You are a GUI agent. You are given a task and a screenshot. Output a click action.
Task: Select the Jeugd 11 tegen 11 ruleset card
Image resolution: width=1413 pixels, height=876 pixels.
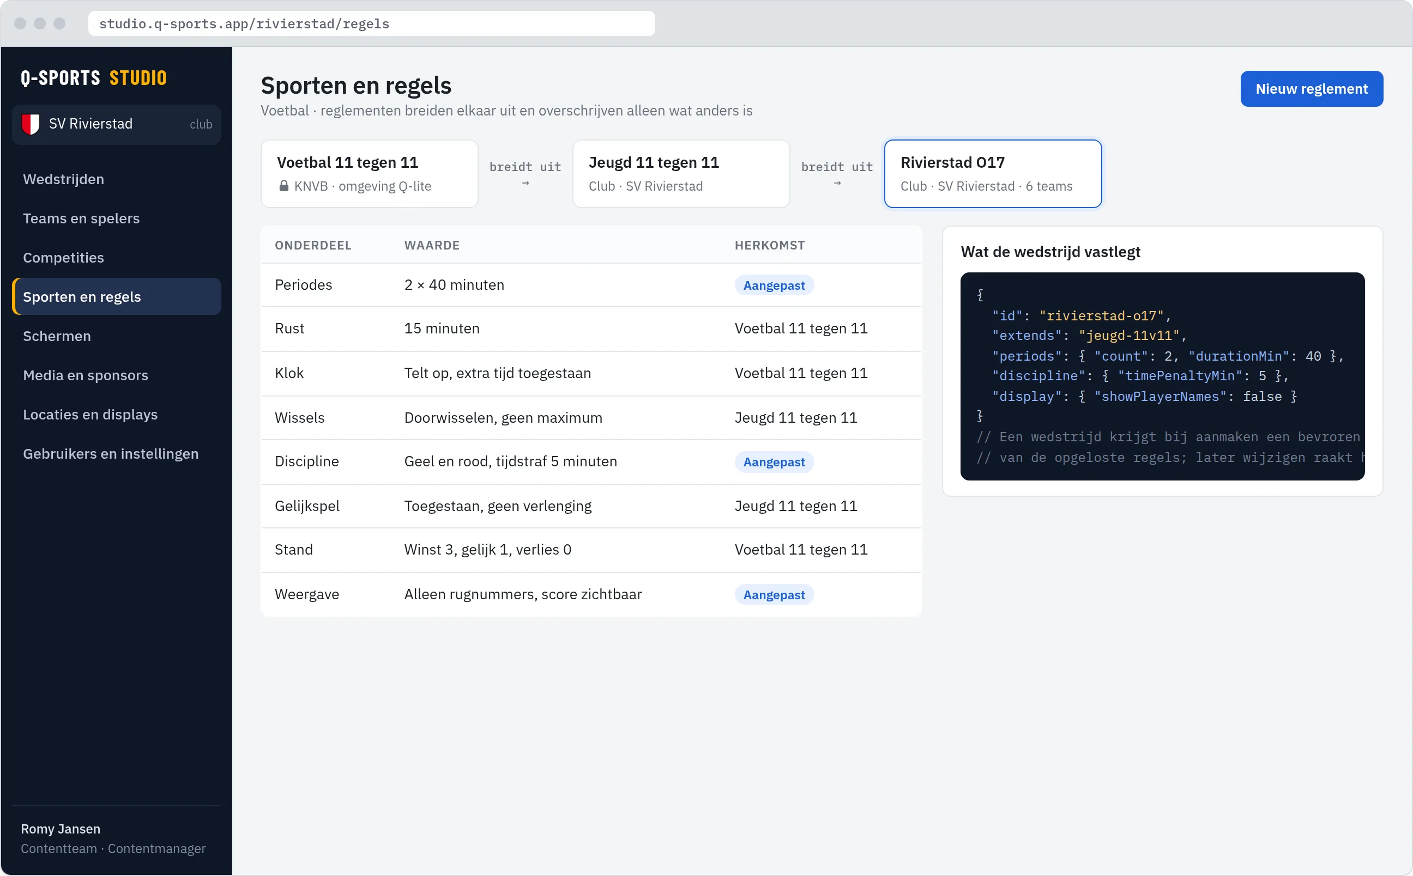click(681, 174)
